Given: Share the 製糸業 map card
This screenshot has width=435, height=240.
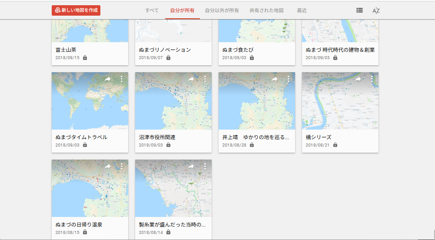Looking at the screenshot, I should point(191,167).
